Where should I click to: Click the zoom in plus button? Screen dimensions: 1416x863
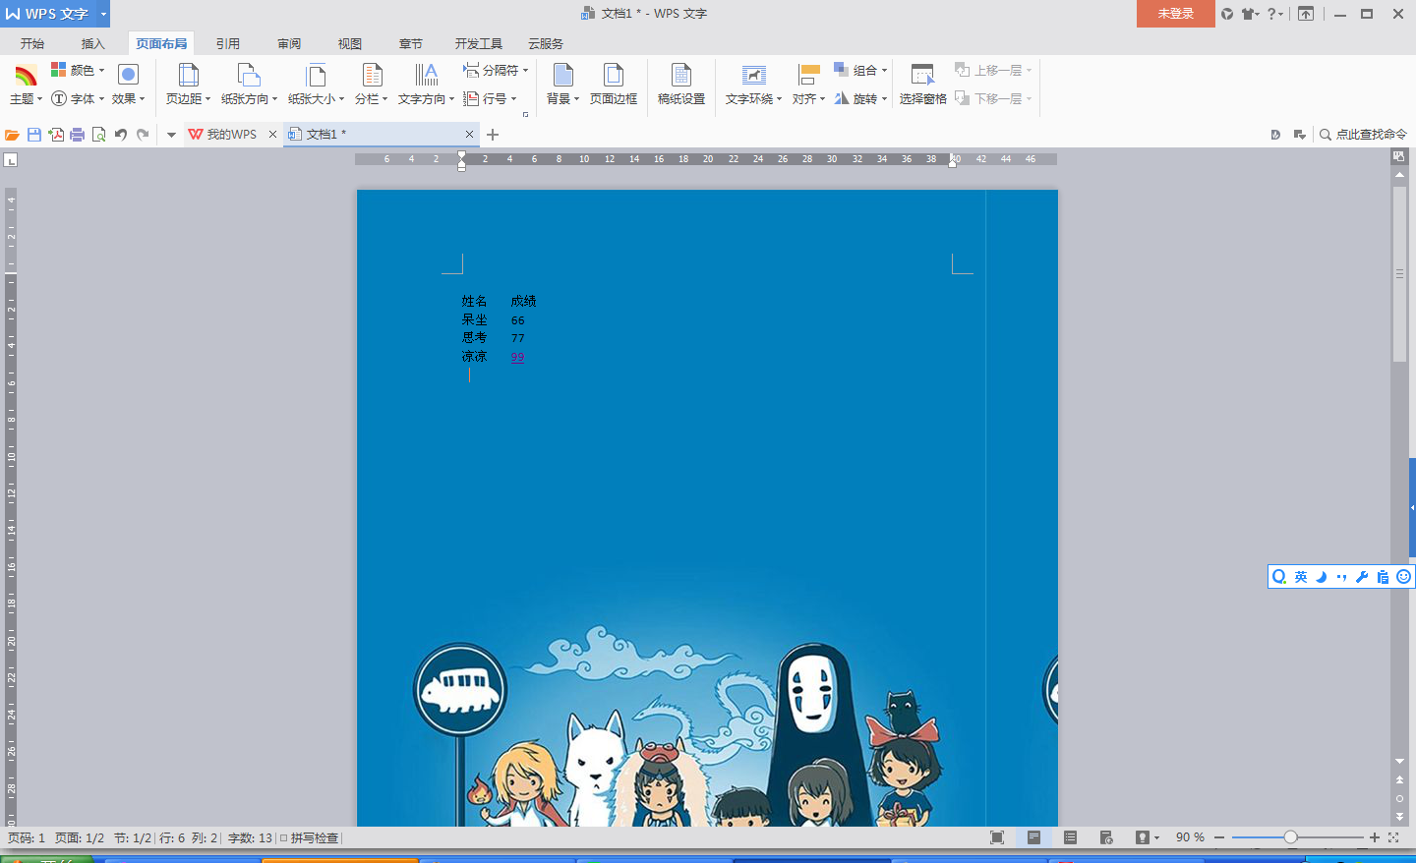pos(1375,837)
